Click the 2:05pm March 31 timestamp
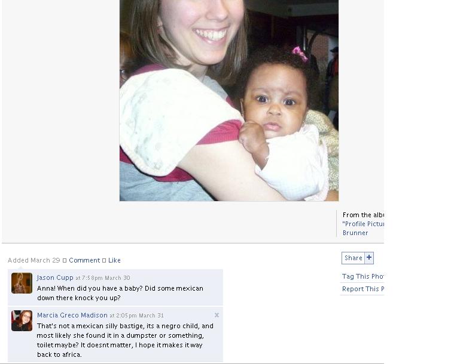The width and height of the screenshot is (457, 364). pos(137,316)
